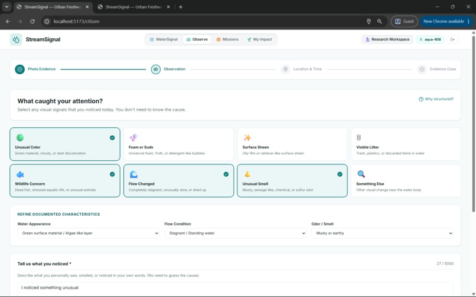Click the page vertical scrollbar
This screenshot has height=297, width=476.
pos(473,124)
